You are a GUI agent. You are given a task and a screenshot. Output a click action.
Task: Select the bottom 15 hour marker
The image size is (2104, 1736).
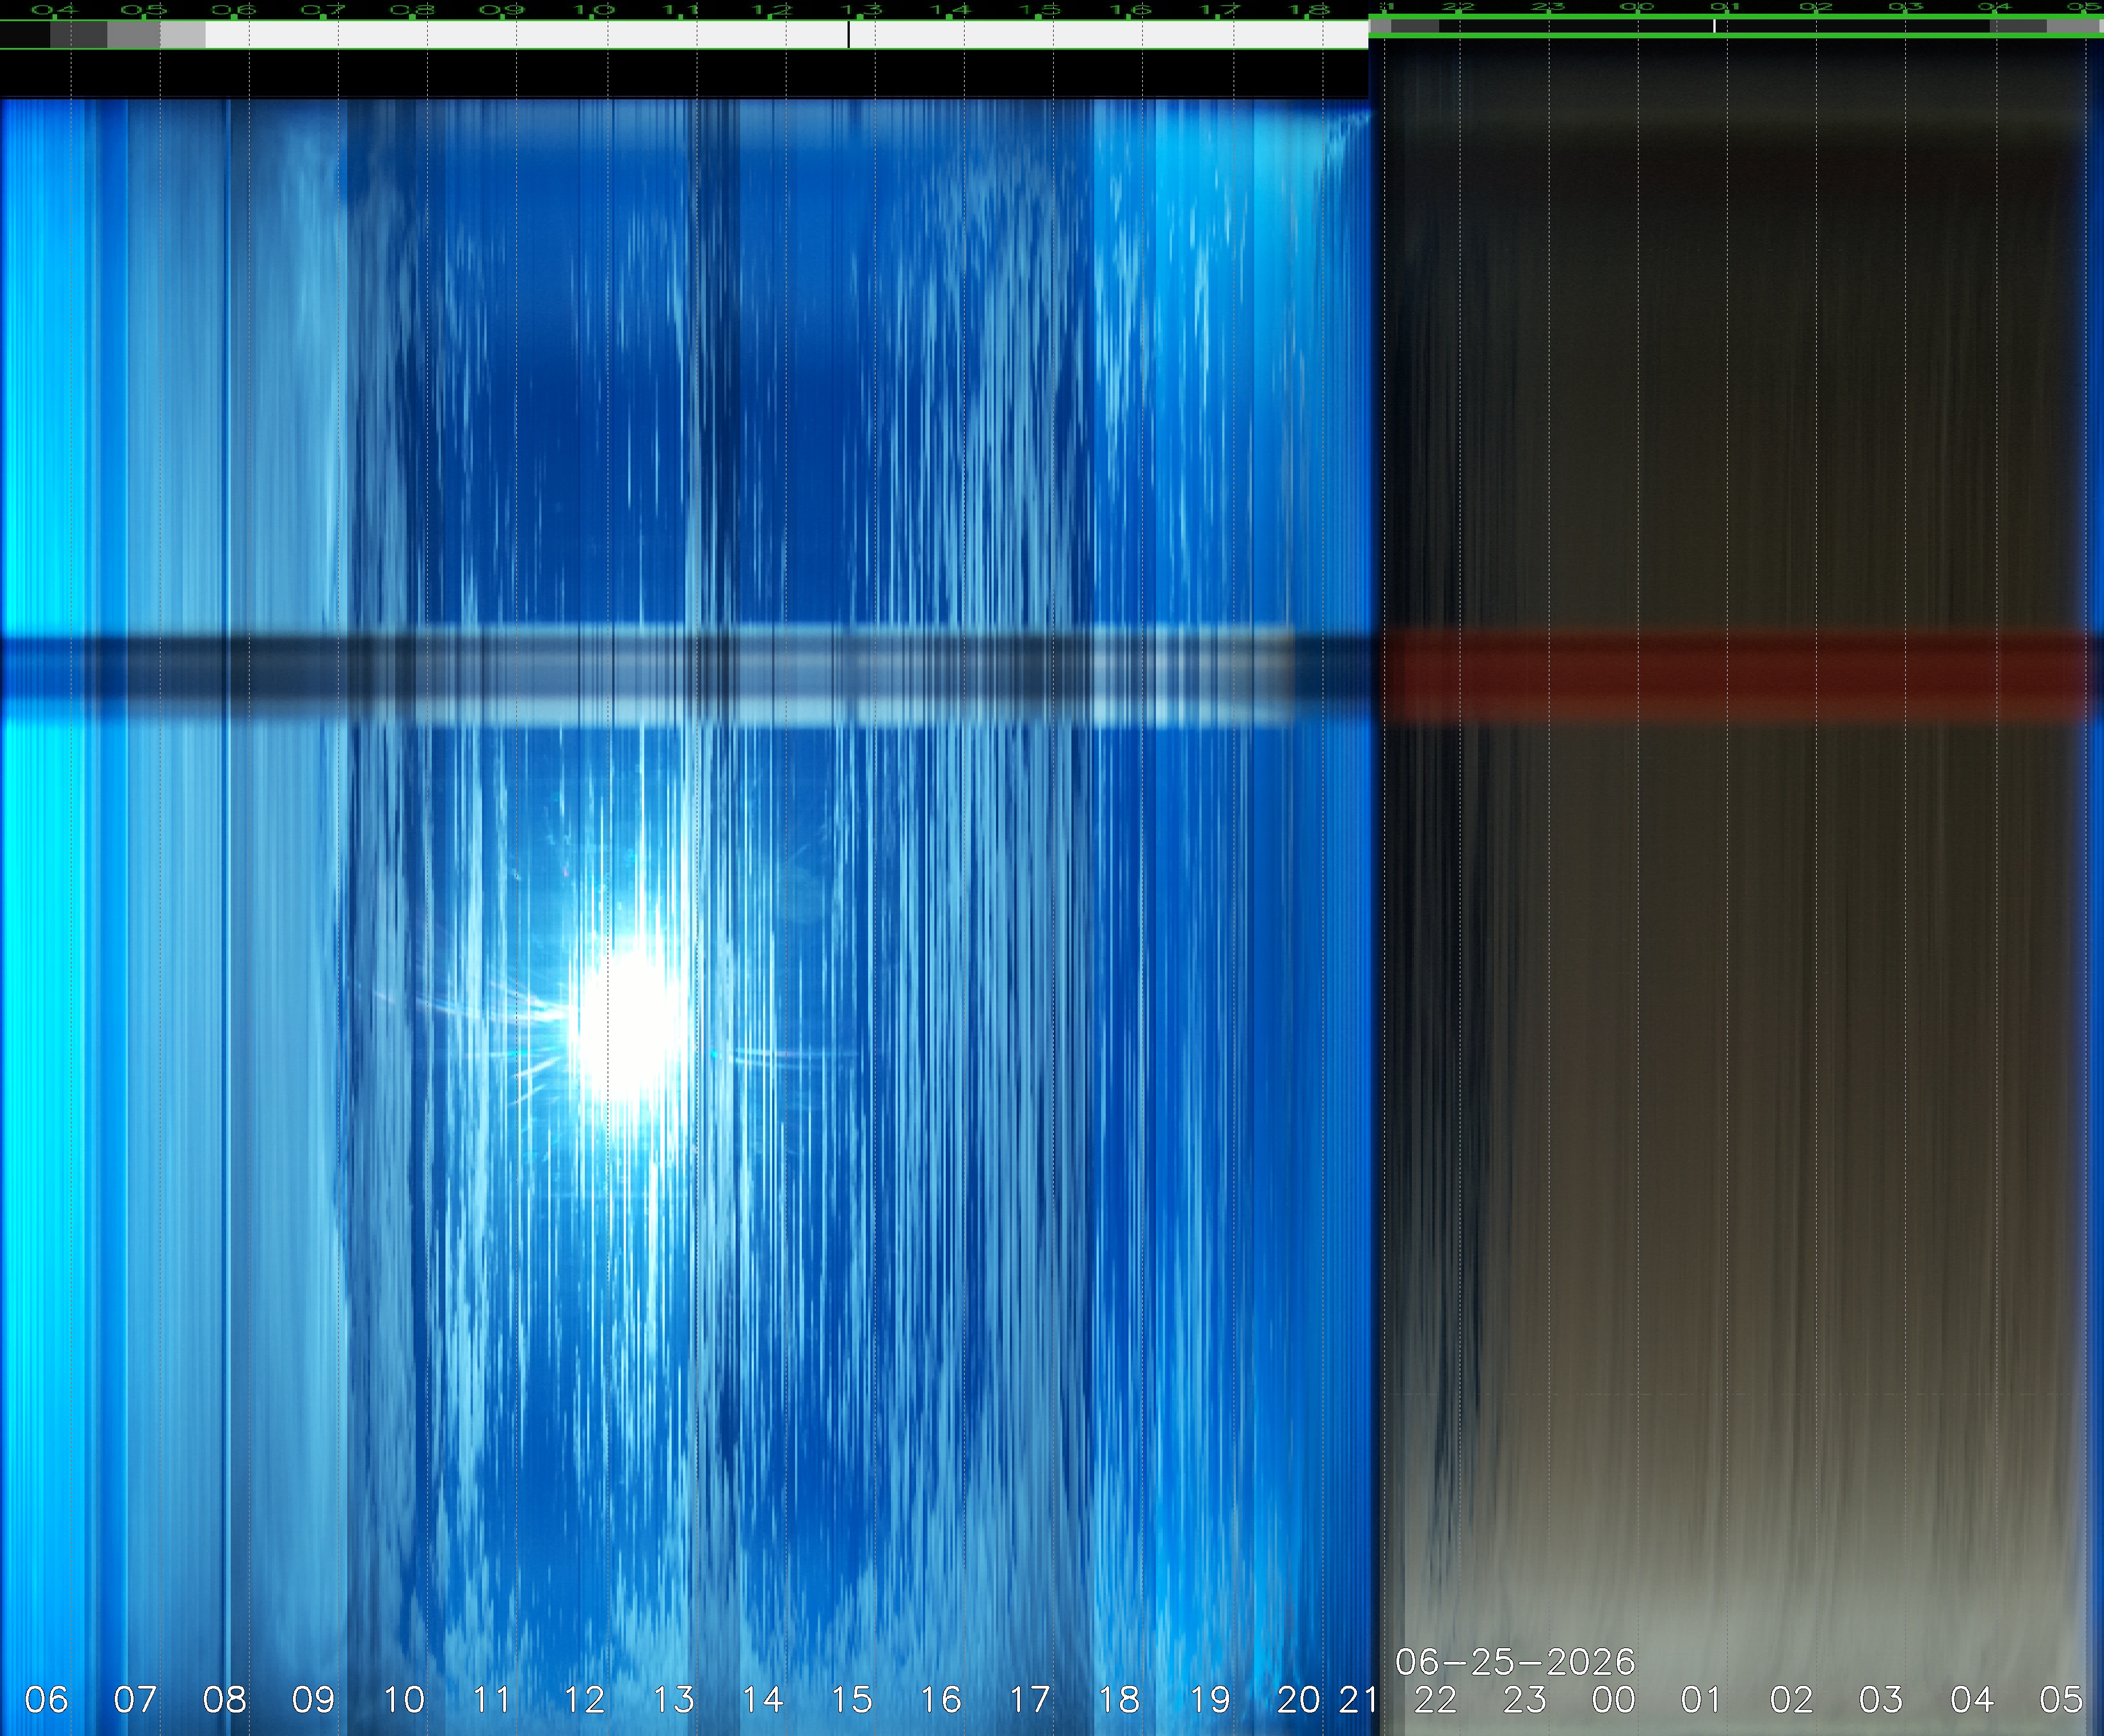tap(852, 1699)
